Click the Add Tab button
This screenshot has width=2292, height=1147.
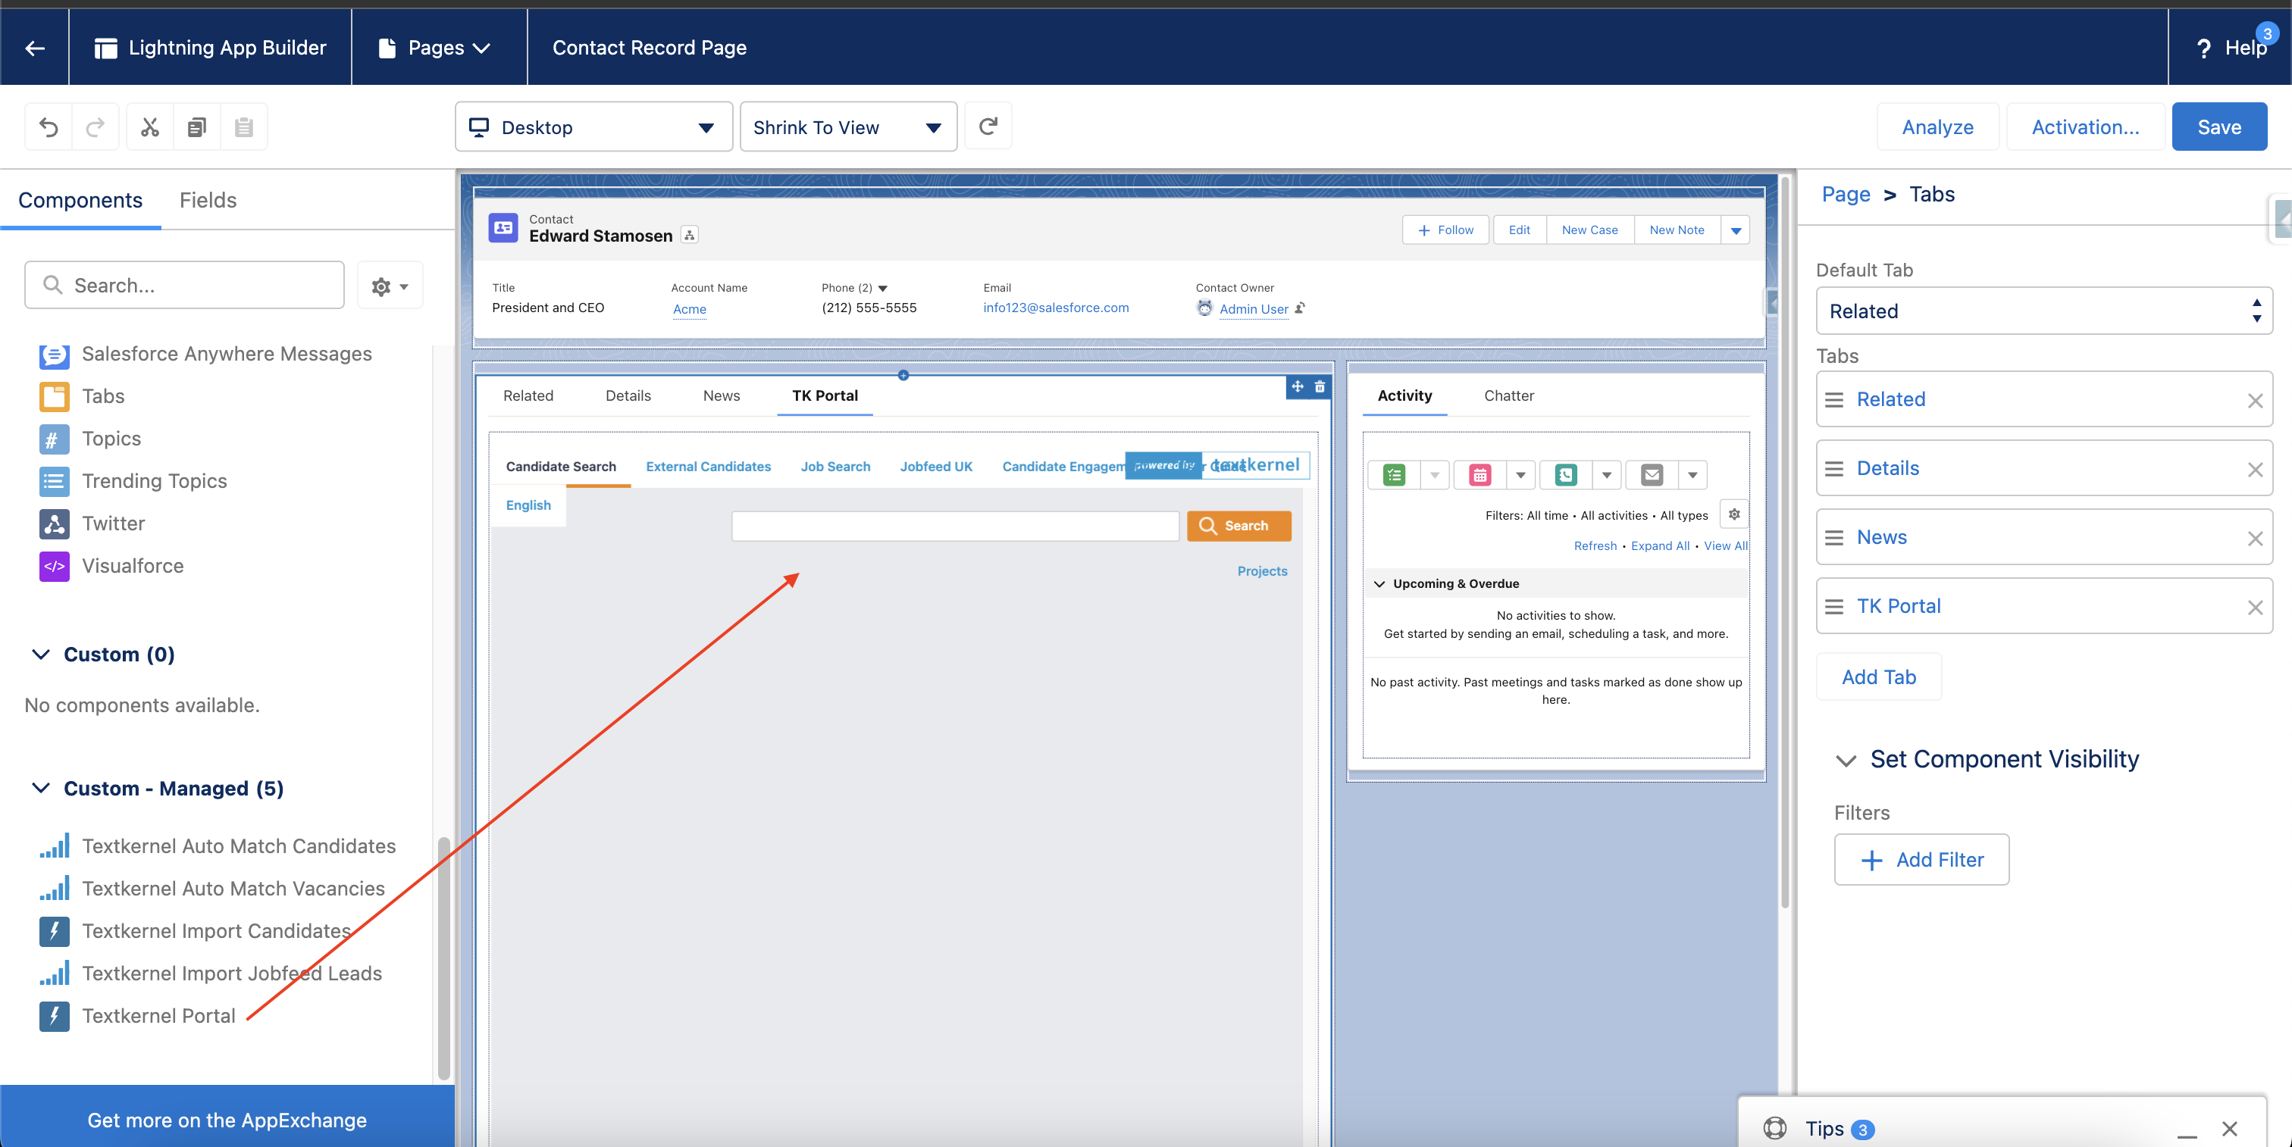(1878, 677)
